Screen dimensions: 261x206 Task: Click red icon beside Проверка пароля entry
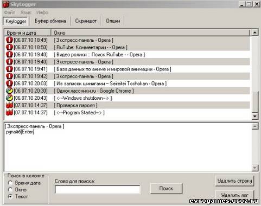tap(9, 105)
